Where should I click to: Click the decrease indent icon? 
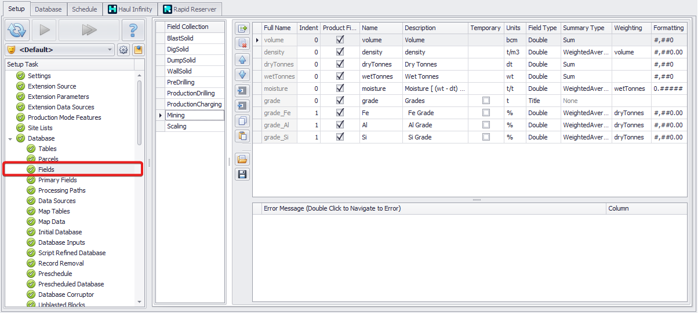tap(242, 105)
